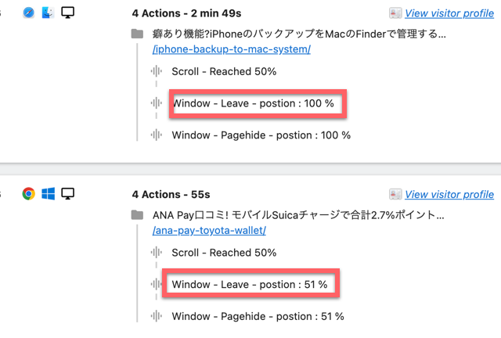Open the /iphone-backup-to-mac-system/ URL link
Image resolution: width=501 pixels, height=338 pixels.
click(232, 49)
